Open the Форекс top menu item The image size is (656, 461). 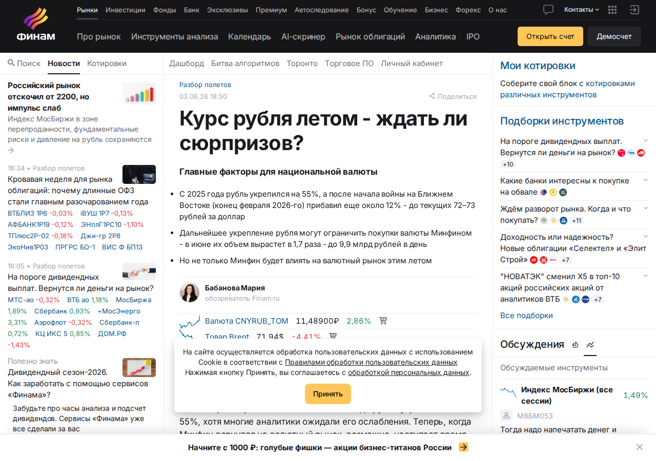coord(468,10)
